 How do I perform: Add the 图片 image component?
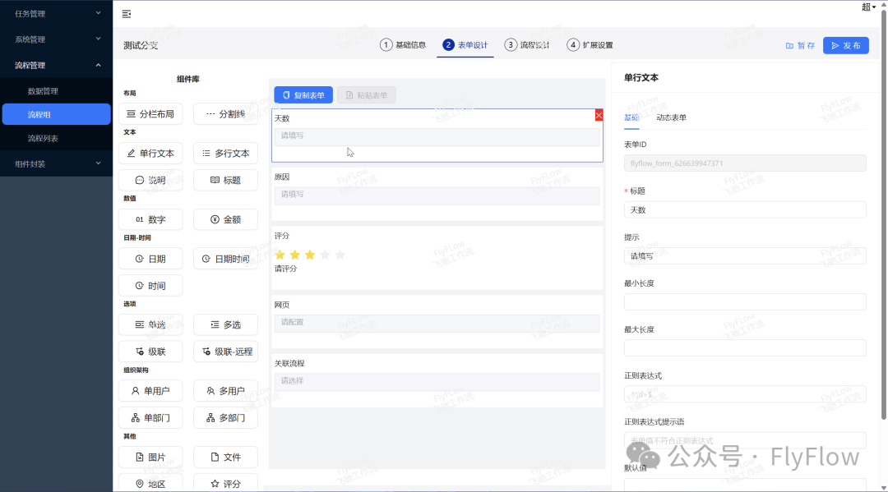(x=150, y=458)
